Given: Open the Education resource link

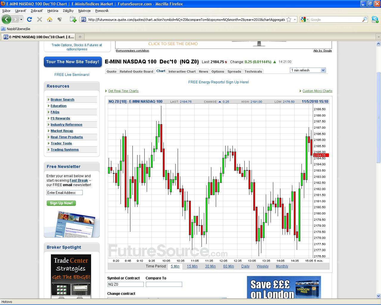Looking at the screenshot, I should (x=59, y=106).
